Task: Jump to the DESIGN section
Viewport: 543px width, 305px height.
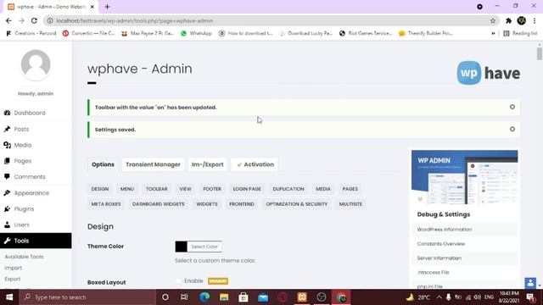Action: (100, 189)
